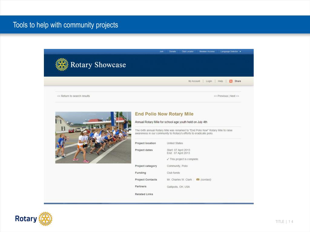Click the Rotary Showcase header title
The height and width of the screenshot is (232, 310).
tap(98, 65)
